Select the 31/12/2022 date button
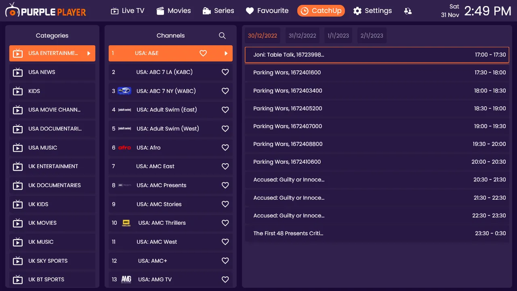The image size is (517, 291). coord(303,36)
